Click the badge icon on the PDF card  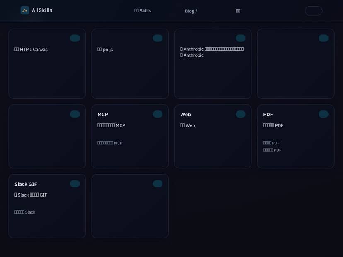pyautogui.click(x=324, y=114)
